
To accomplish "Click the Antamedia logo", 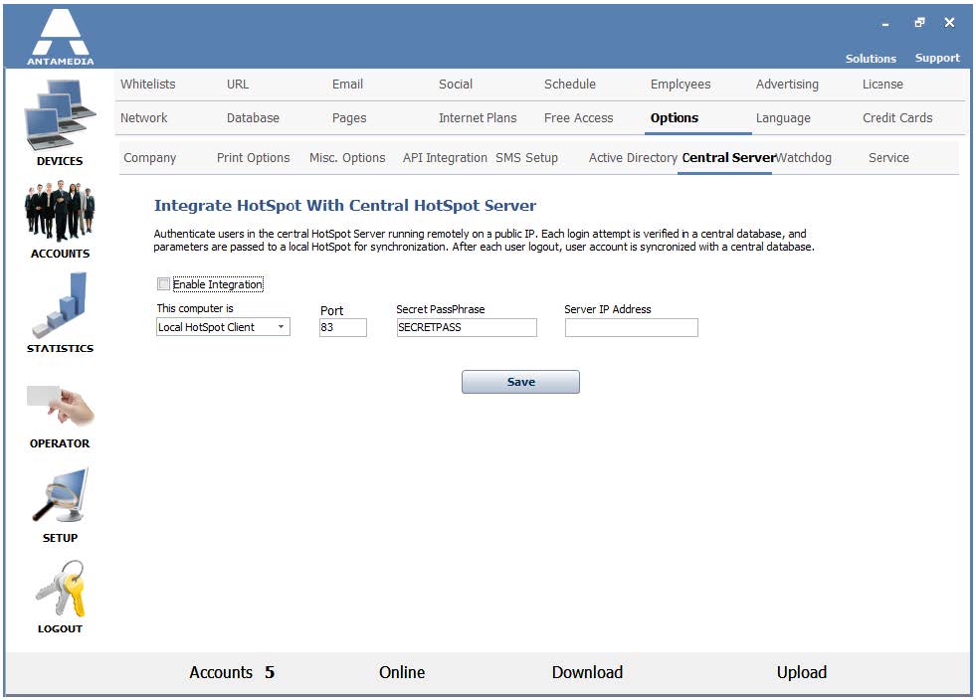I will pos(61,36).
